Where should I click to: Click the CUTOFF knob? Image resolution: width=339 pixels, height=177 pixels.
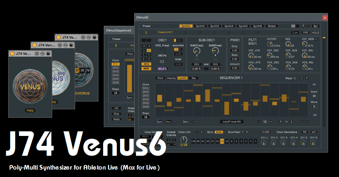269,44
